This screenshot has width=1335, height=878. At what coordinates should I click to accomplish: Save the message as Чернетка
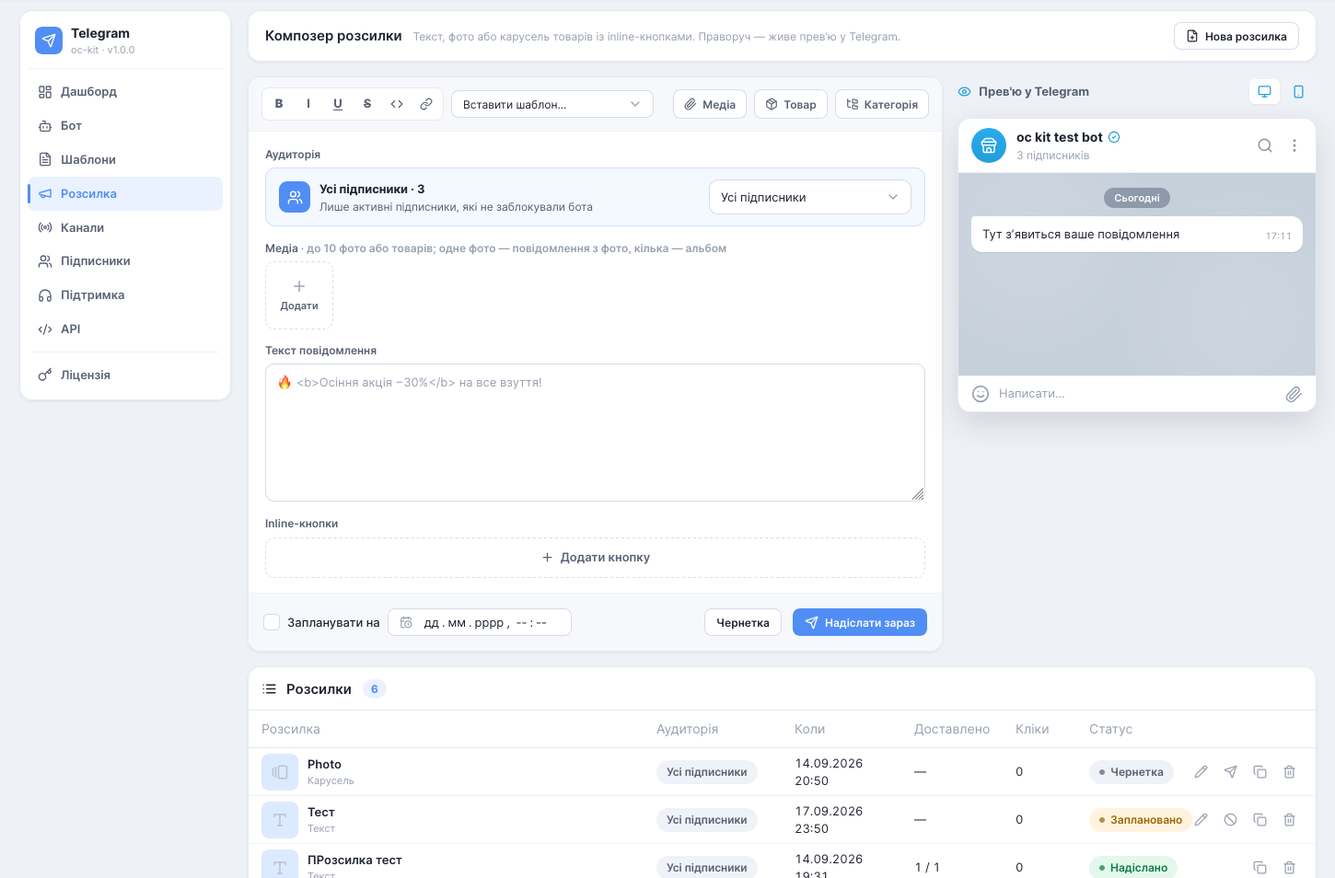pyautogui.click(x=743, y=622)
